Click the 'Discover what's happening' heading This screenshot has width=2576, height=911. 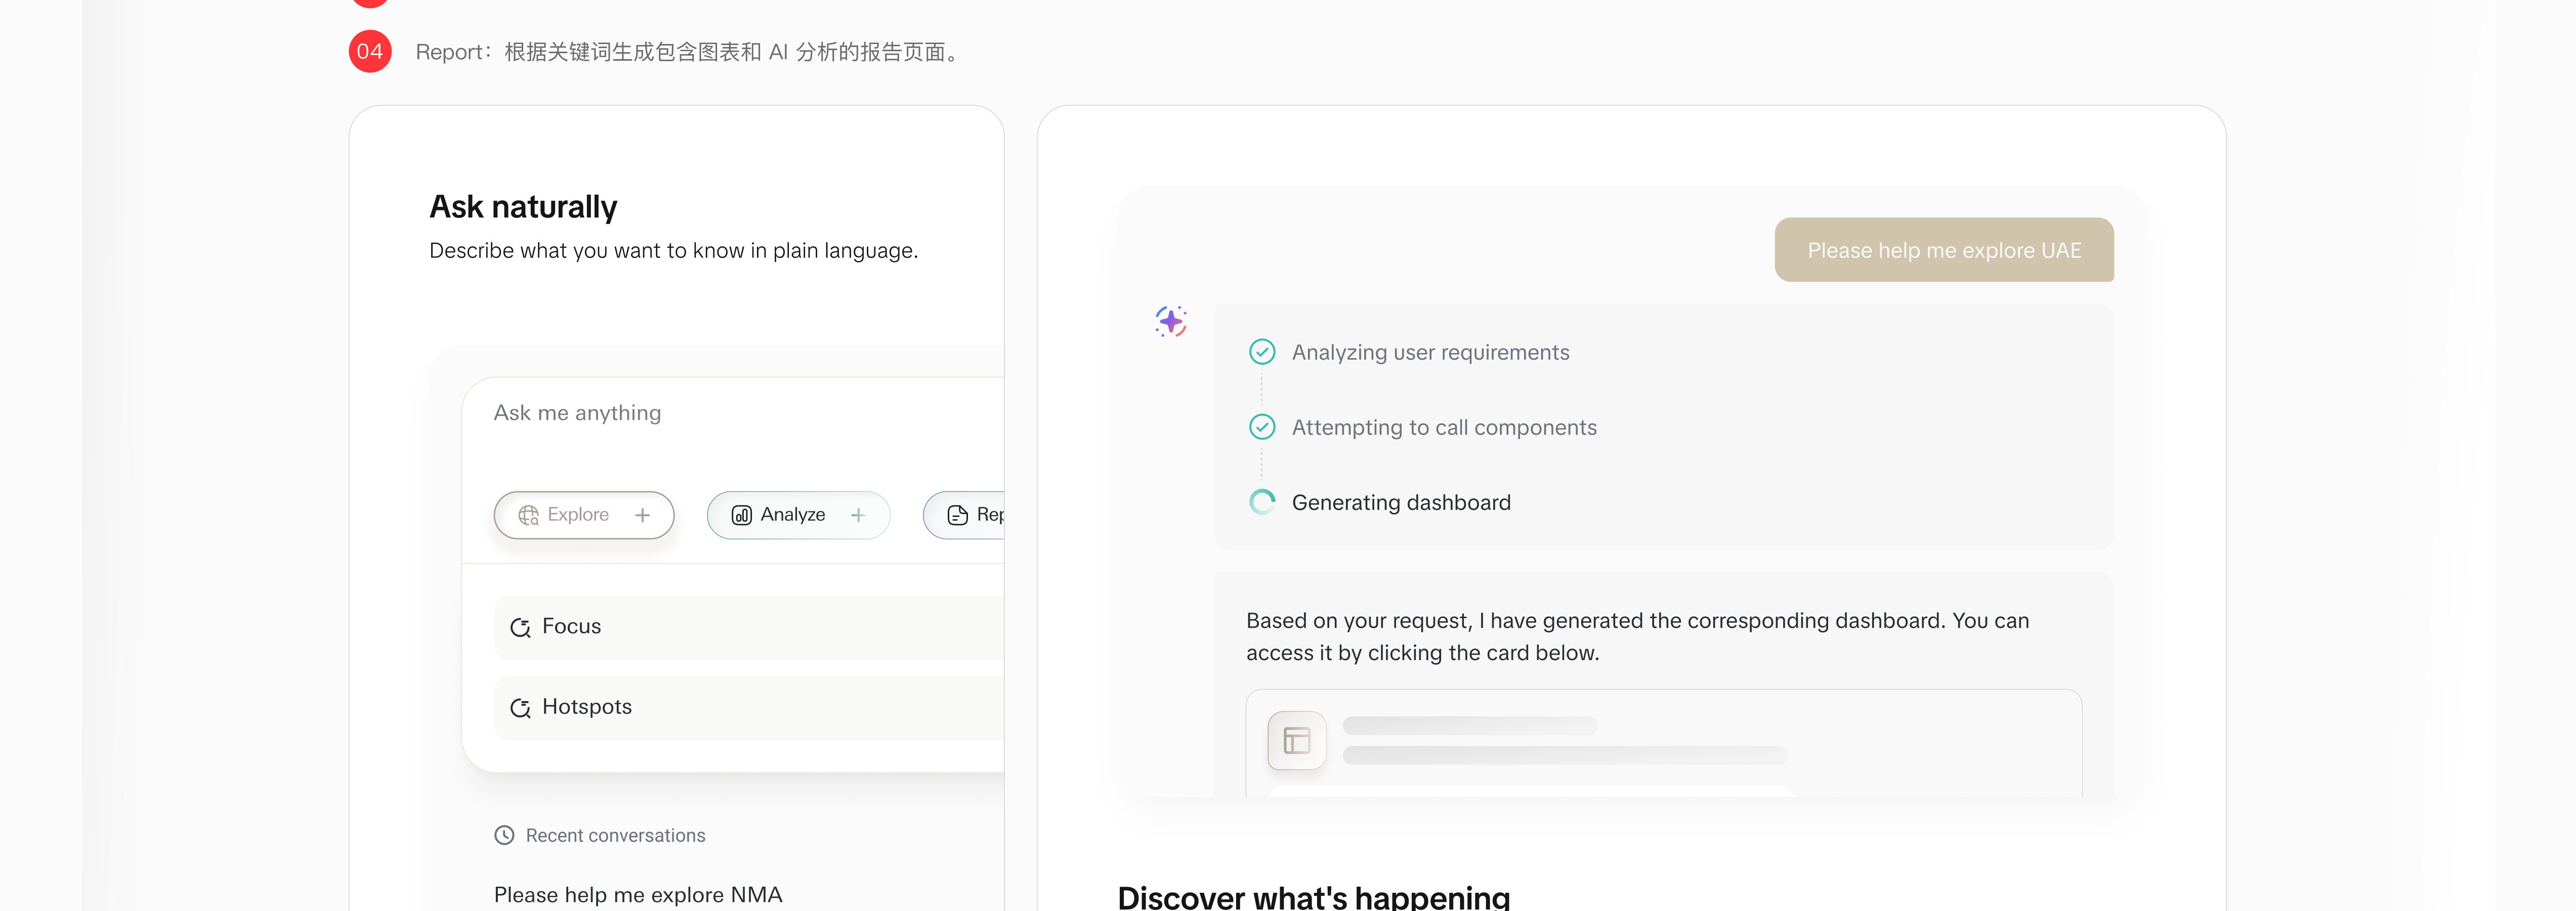1313,897
